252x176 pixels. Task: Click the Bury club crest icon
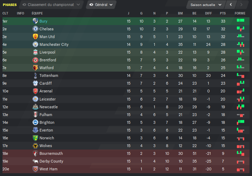coord(35,21)
